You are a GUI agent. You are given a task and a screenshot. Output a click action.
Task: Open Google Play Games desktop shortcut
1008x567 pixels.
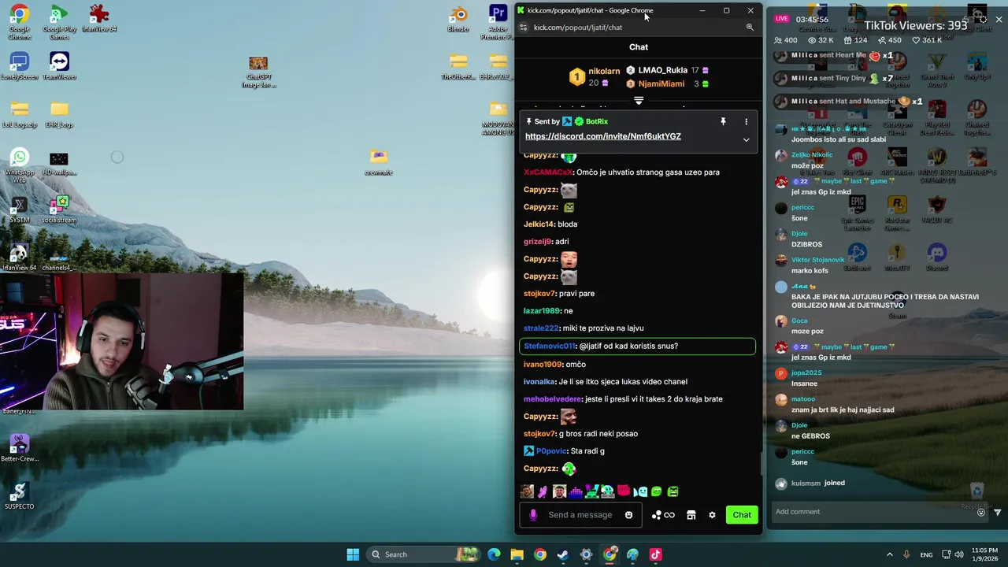(59, 22)
